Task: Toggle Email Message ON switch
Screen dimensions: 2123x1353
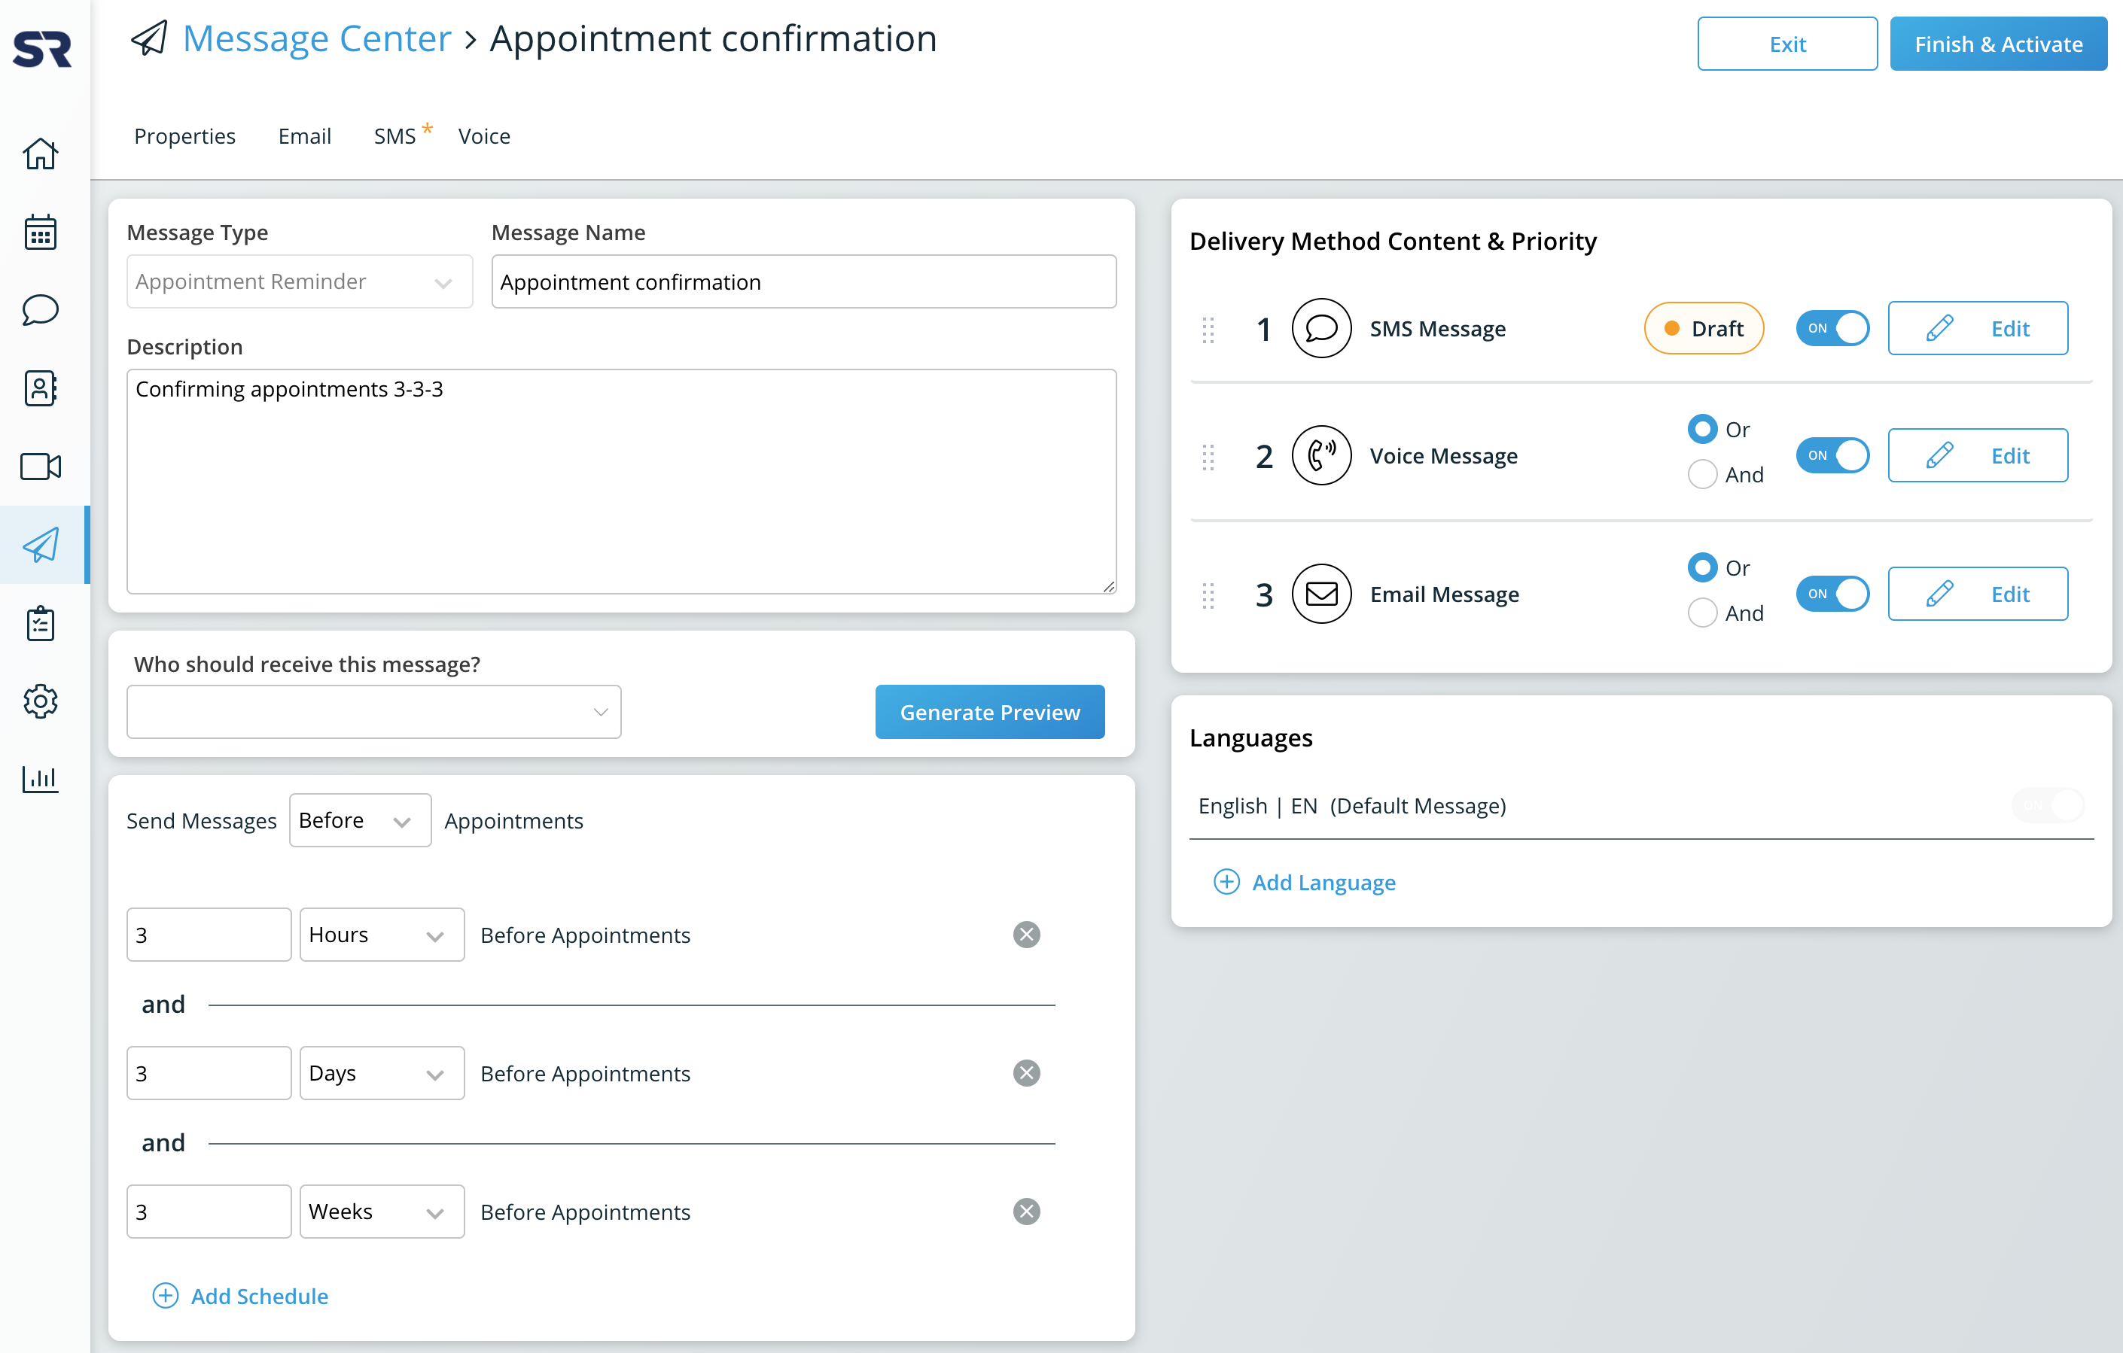Action: point(1832,594)
